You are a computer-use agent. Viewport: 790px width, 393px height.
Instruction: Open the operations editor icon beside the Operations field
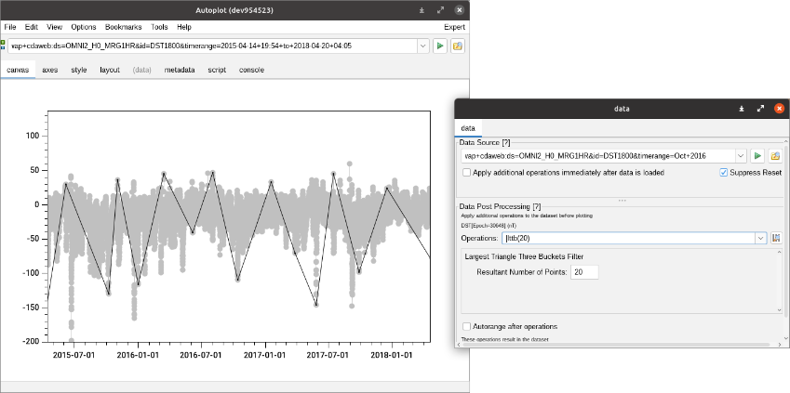pyautogui.click(x=776, y=239)
